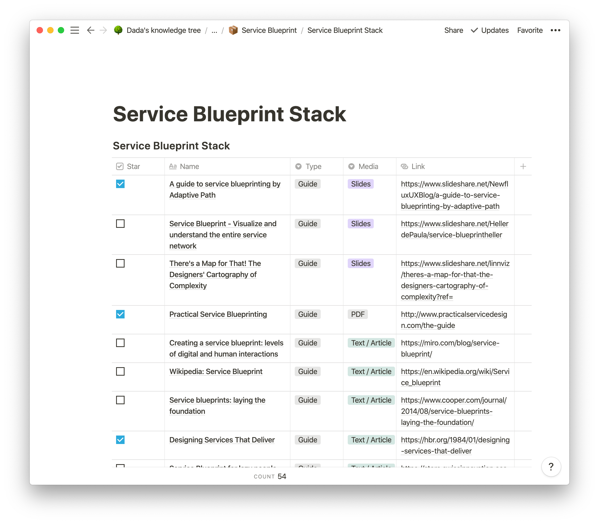This screenshot has height=524, width=599.
Task: Click the Aa icon on the Name column
Action: (173, 166)
